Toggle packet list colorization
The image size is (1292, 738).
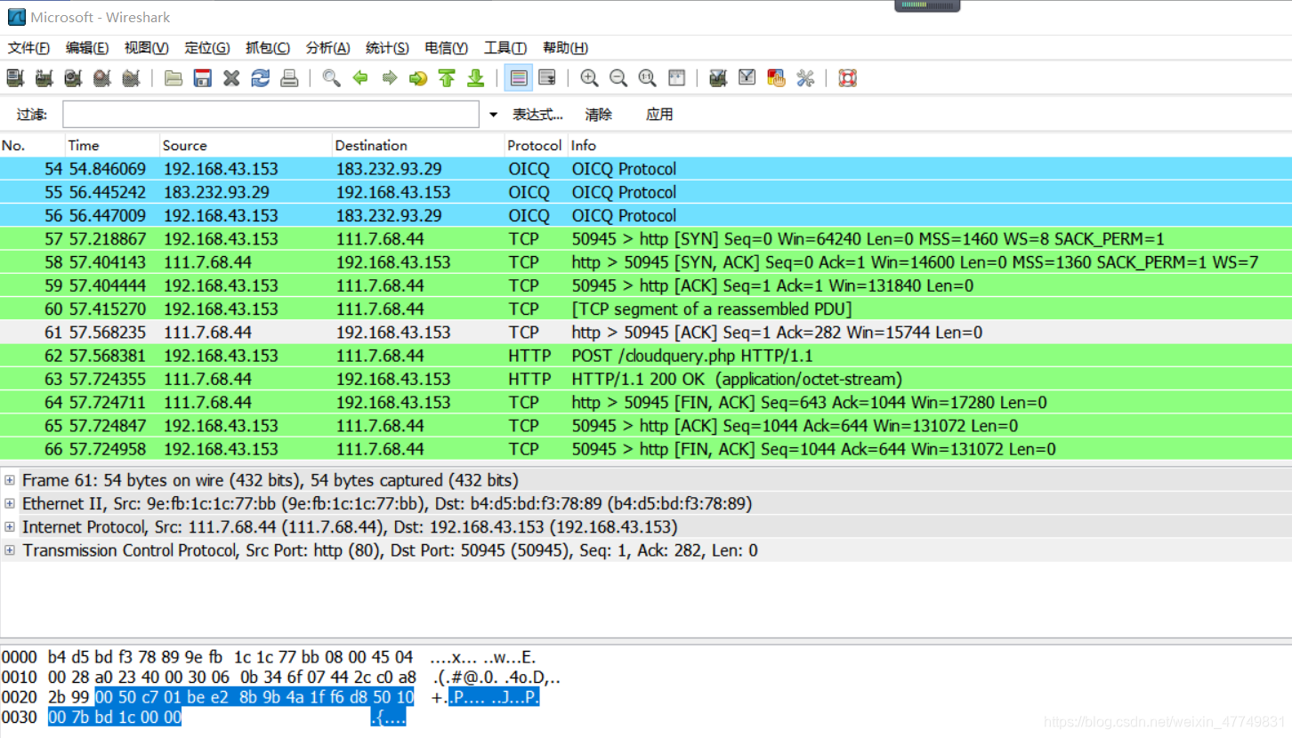(519, 78)
